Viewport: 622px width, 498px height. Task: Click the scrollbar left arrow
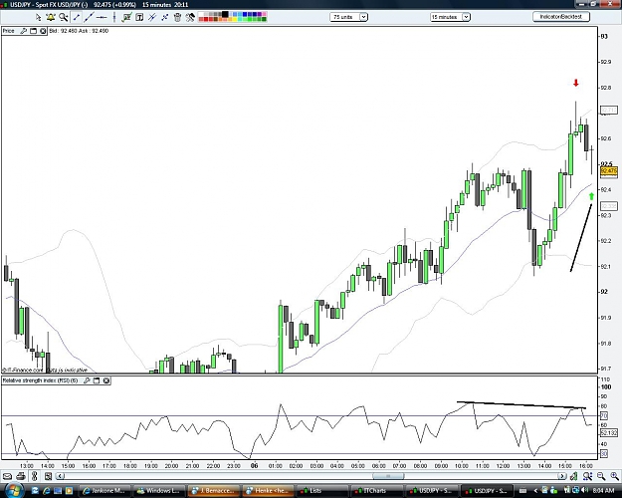tap(60, 476)
